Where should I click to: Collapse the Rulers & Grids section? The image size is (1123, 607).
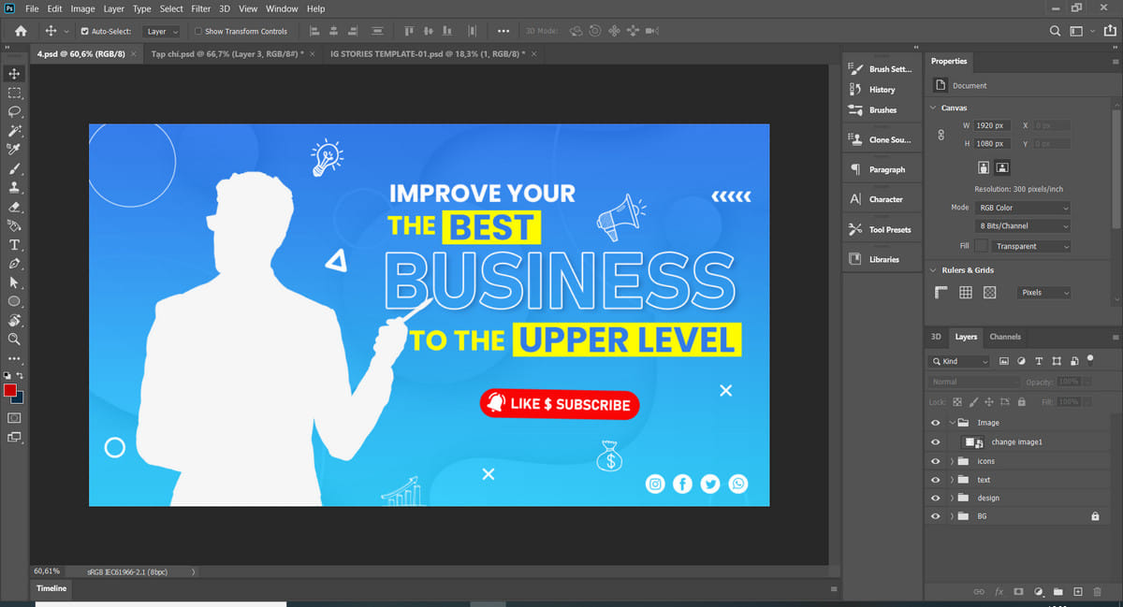(933, 270)
